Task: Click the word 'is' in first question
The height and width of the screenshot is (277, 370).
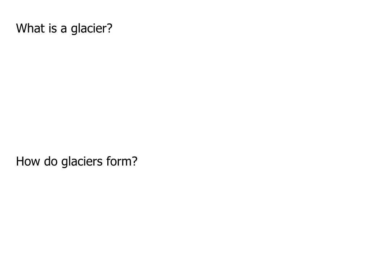Action: (x=53, y=28)
